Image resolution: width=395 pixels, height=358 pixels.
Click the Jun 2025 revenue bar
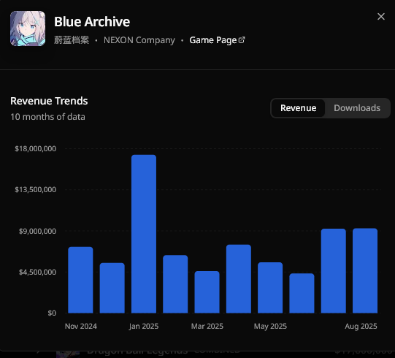302,293
